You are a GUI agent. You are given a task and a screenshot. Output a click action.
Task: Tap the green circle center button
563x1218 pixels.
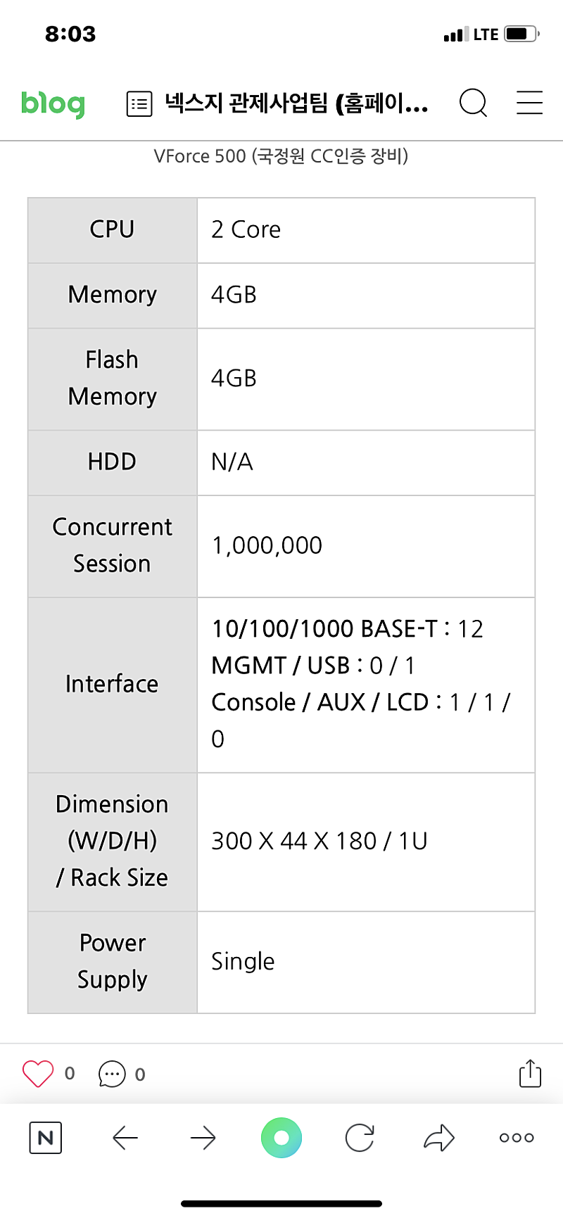[x=281, y=1138]
